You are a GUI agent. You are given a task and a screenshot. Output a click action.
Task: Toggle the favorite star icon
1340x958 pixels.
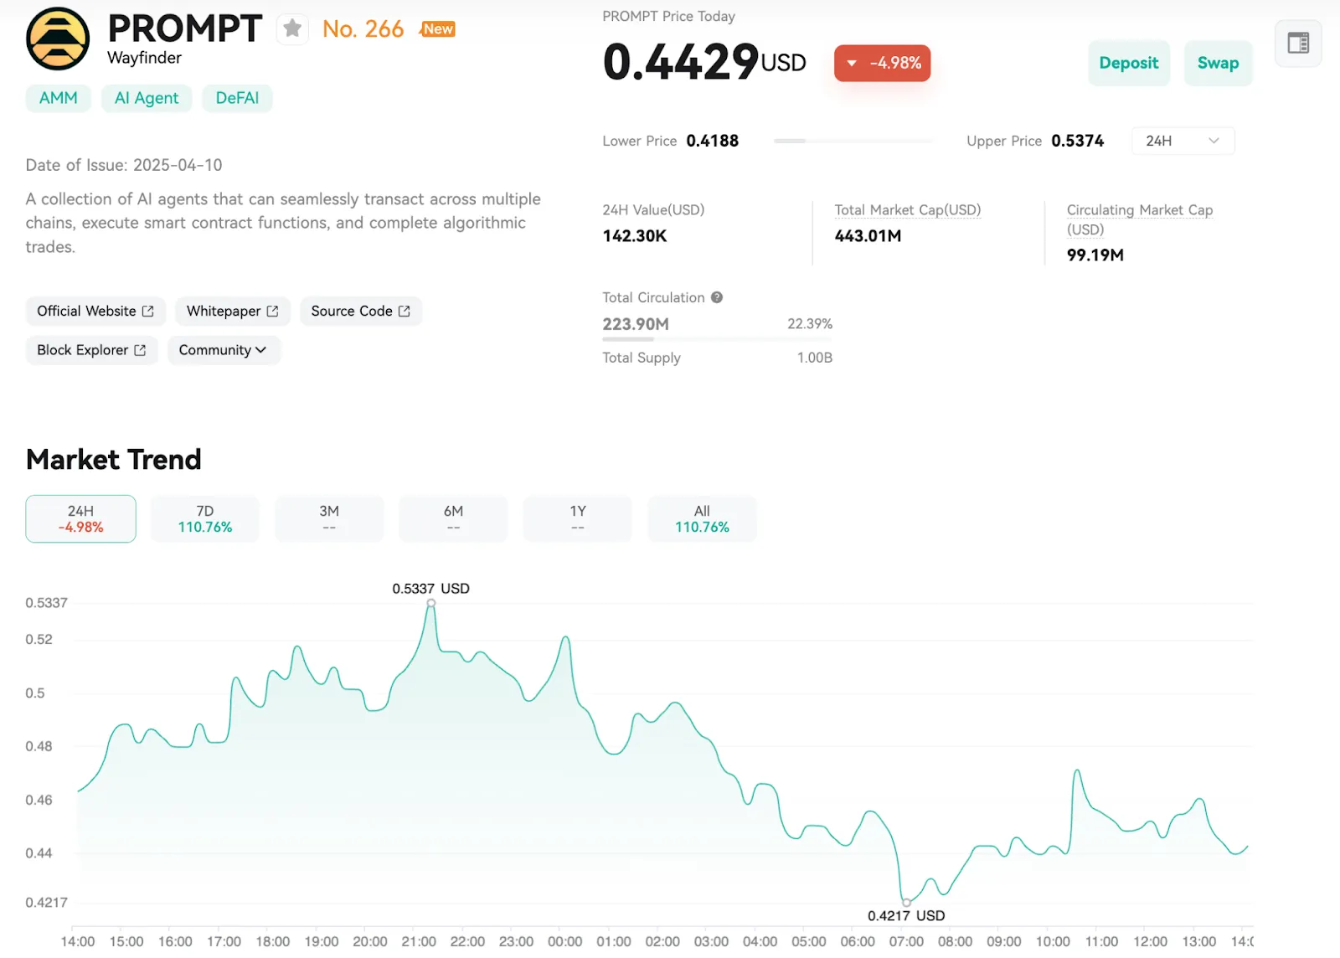[x=292, y=29]
